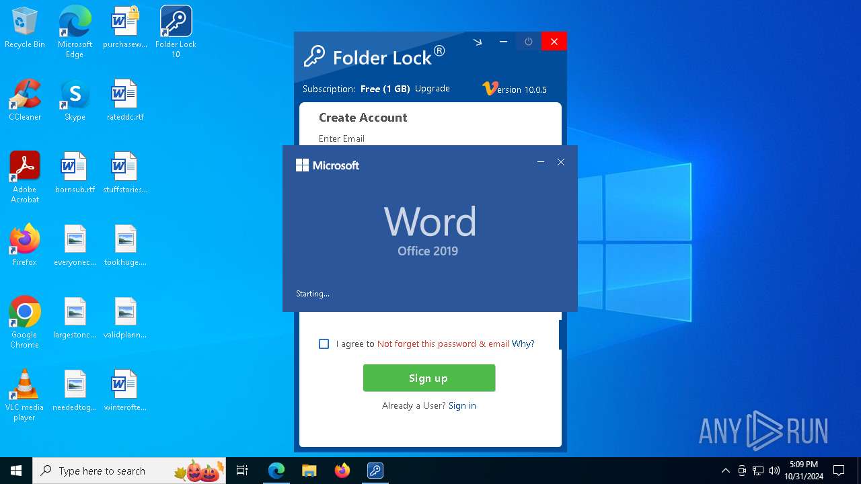The image size is (861, 484).
Task: Click the green Sign up button
Action: (x=429, y=378)
